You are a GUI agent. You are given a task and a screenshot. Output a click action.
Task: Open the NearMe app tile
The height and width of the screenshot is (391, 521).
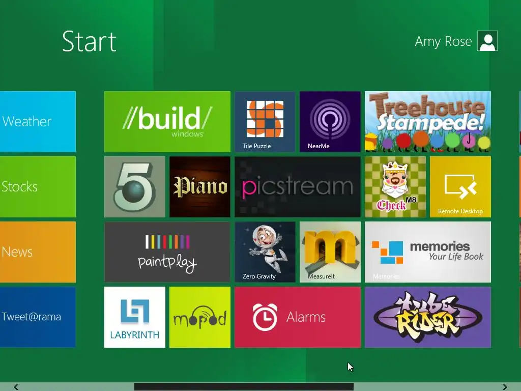pos(330,122)
